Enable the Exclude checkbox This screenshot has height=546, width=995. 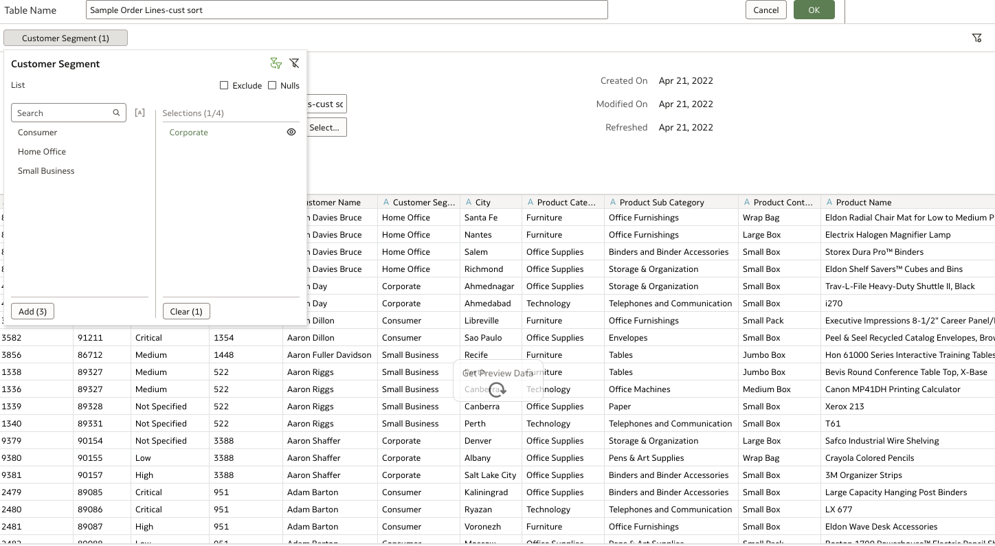[x=224, y=85]
